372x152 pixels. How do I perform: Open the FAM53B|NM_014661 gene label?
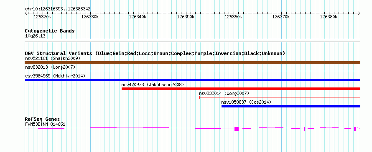point(45,125)
